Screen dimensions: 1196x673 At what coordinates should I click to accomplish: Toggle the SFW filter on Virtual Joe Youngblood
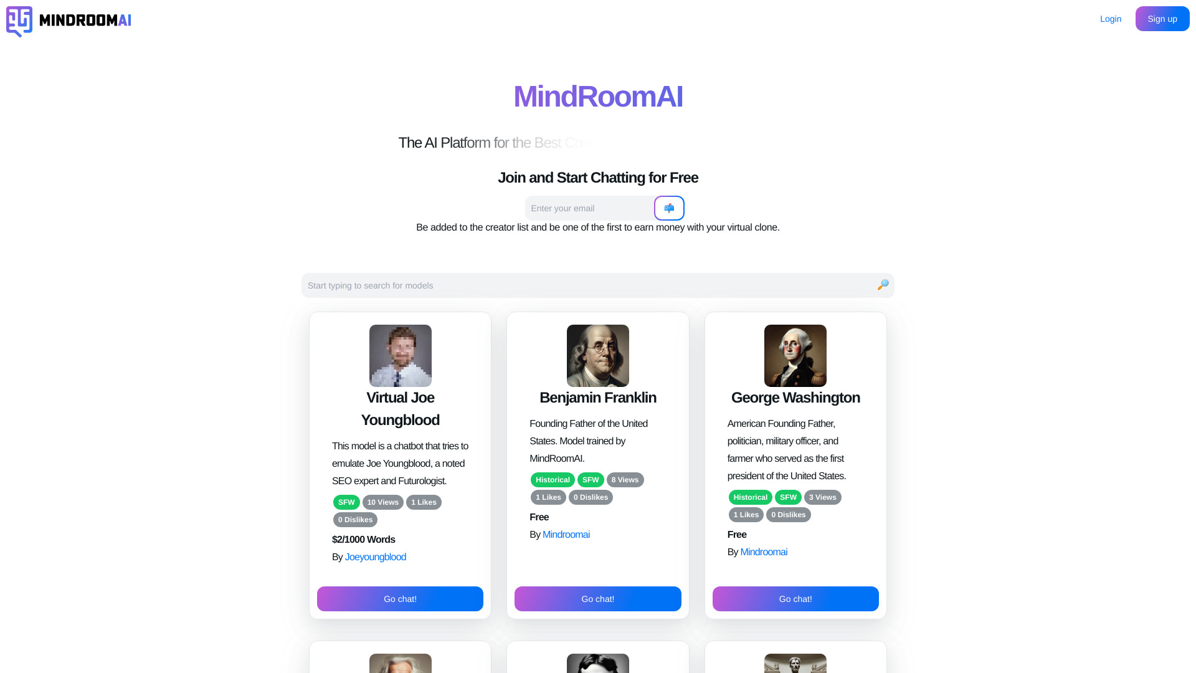pyautogui.click(x=346, y=501)
